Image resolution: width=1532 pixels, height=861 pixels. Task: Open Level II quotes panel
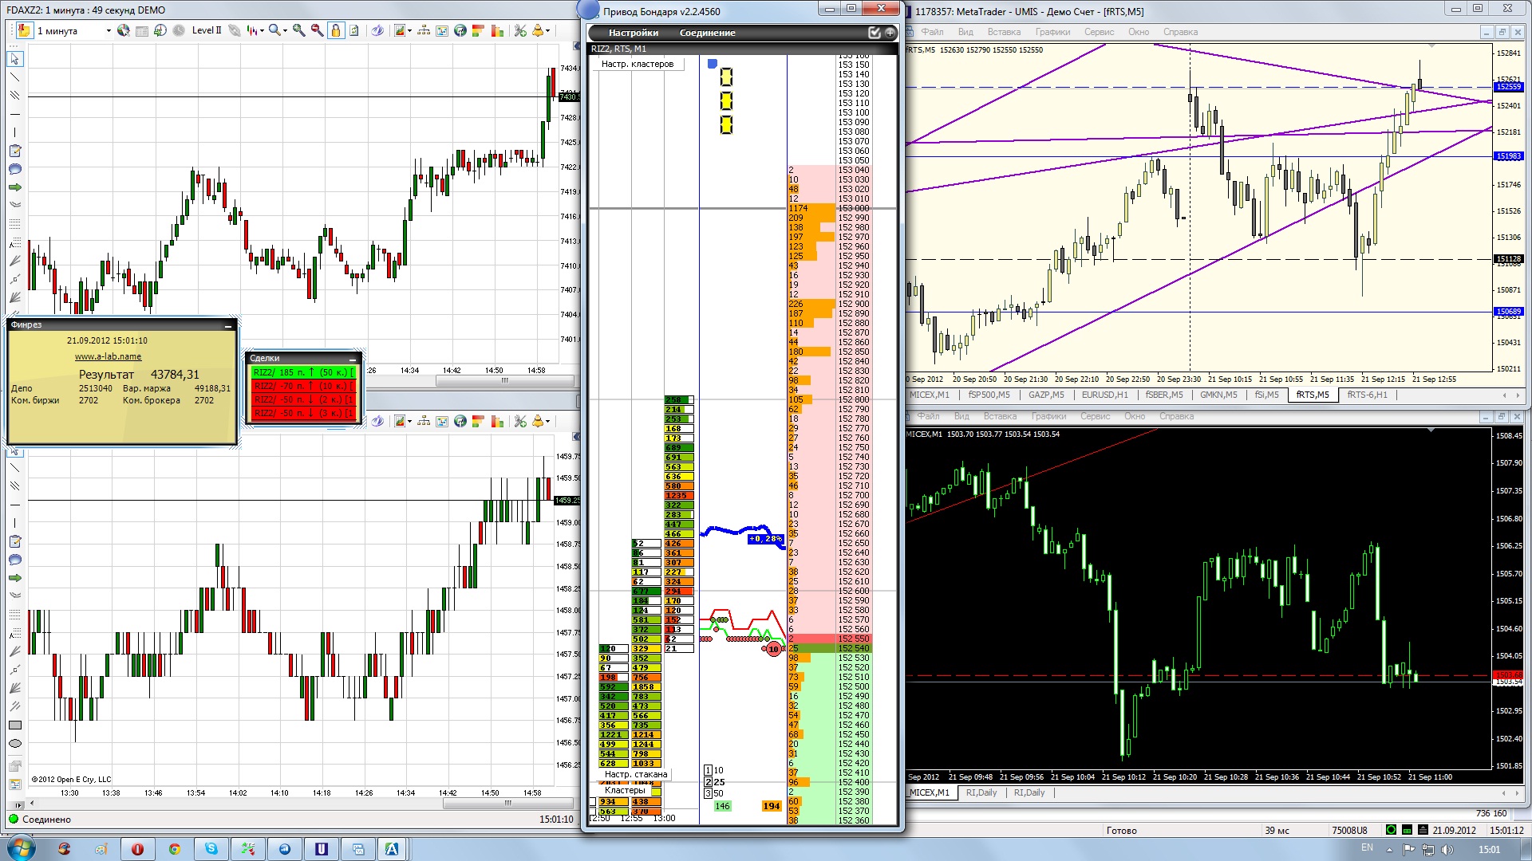[x=206, y=30]
